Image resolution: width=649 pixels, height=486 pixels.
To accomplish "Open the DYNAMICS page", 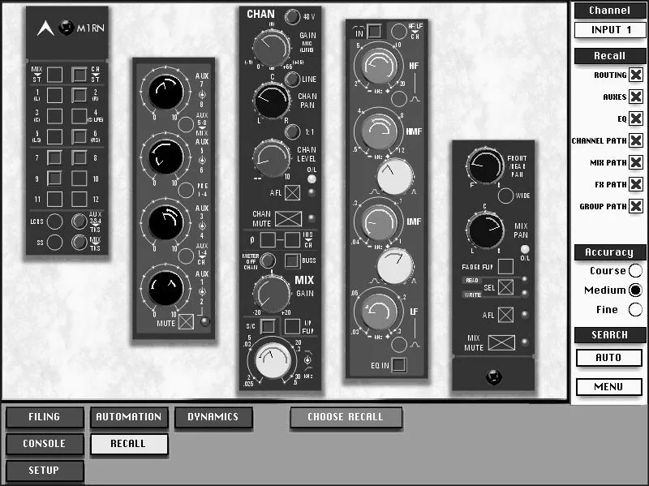I will [213, 417].
